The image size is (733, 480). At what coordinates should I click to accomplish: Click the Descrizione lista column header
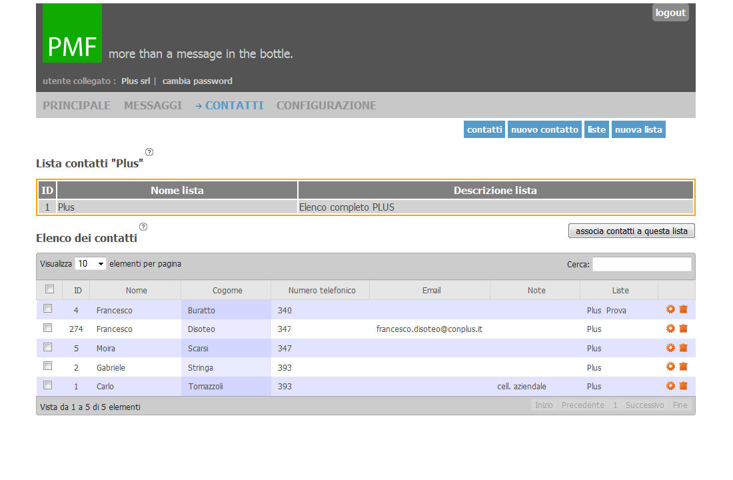(x=496, y=191)
